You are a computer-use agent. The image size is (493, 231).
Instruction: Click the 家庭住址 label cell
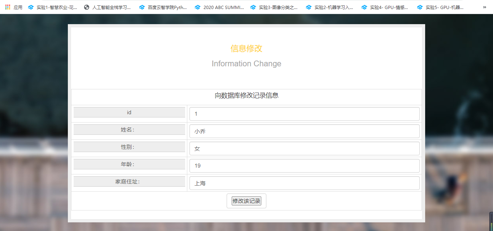coord(129,182)
